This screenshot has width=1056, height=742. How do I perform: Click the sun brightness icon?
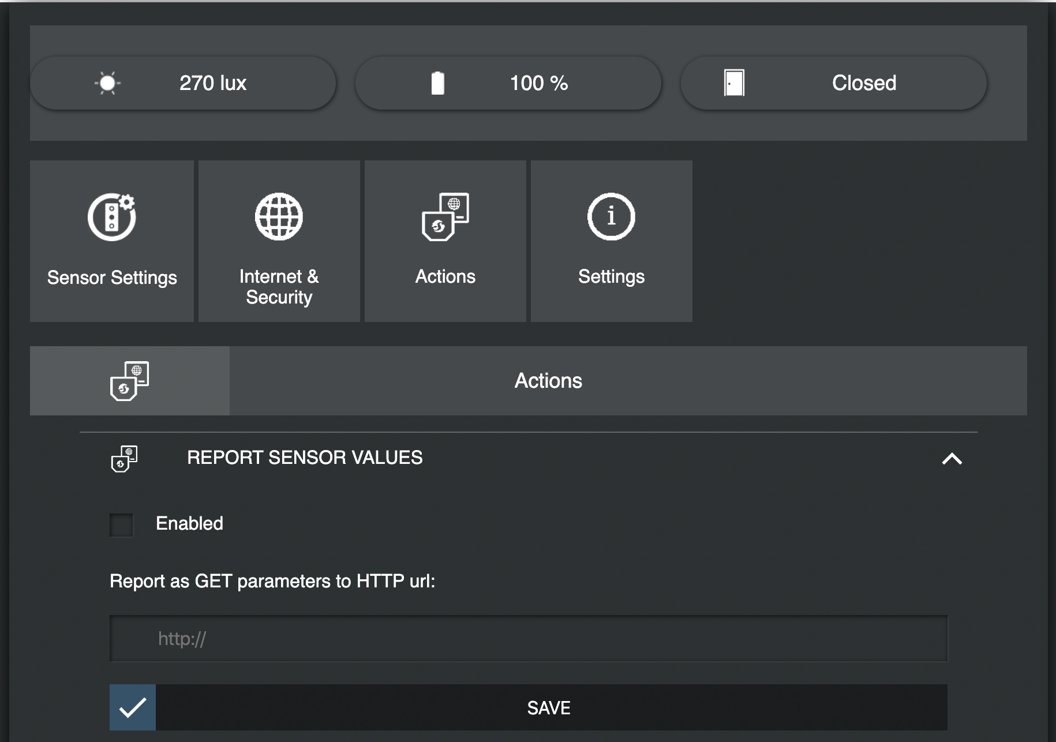tap(107, 83)
